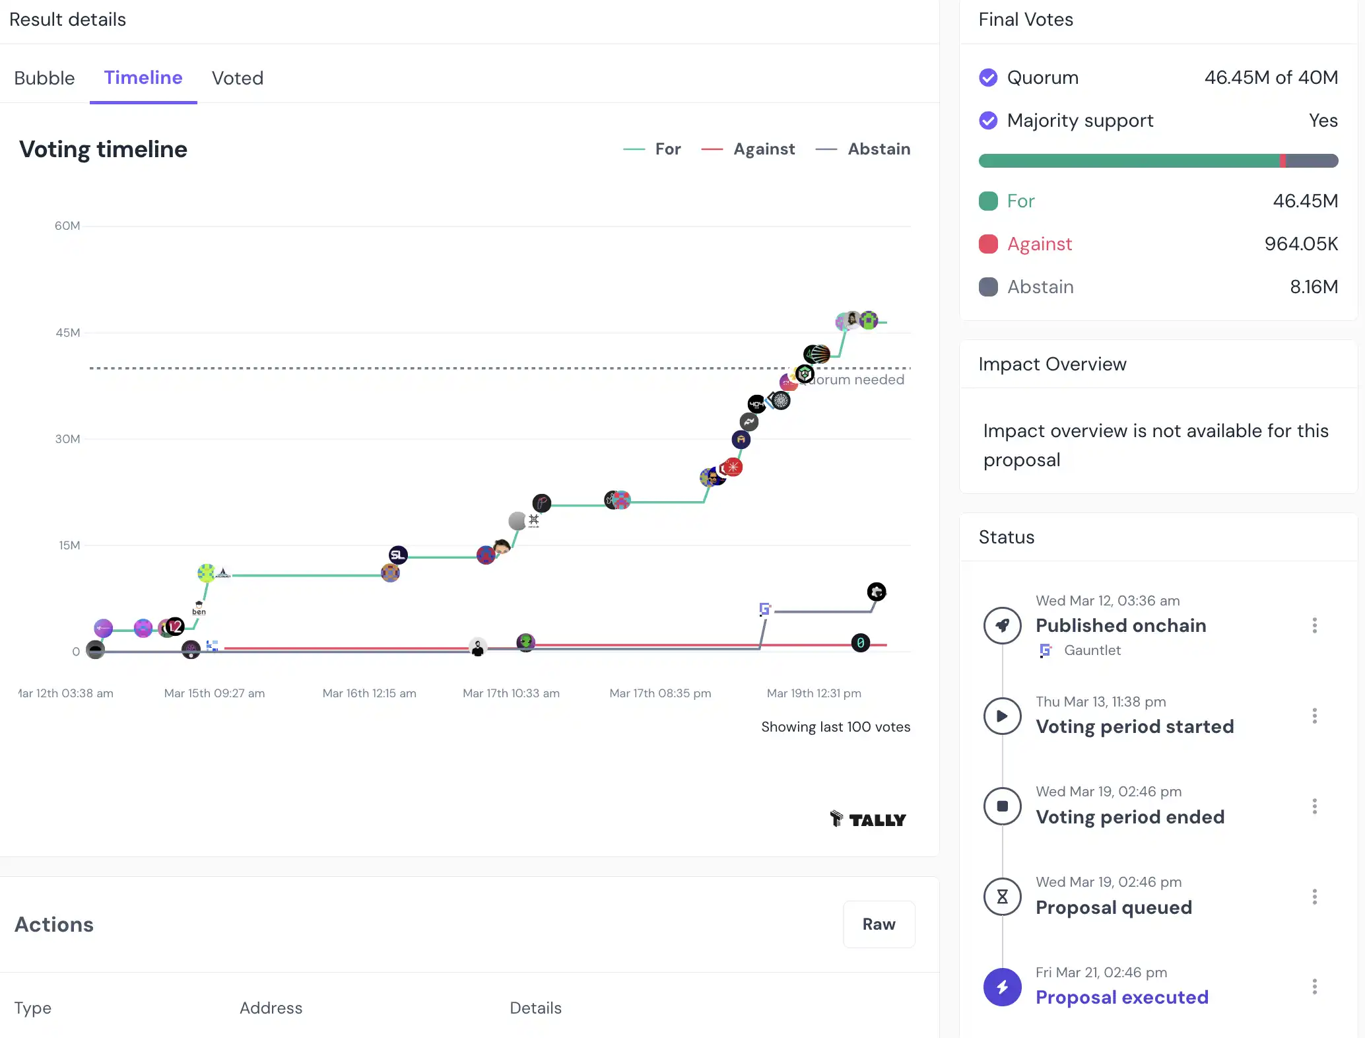Click the SL avatar marker on the For line
1365x1038 pixels.
(x=397, y=555)
